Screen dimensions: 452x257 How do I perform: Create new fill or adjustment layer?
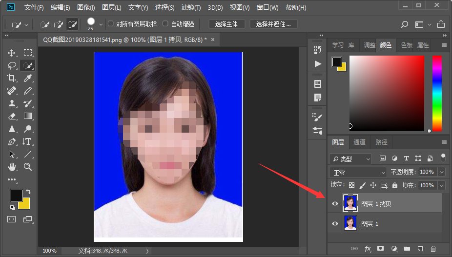pyautogui.click(x=394, y=248)
